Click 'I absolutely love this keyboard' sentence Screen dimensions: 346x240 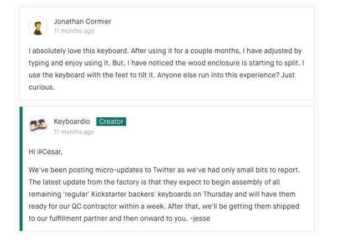(79, 51)
